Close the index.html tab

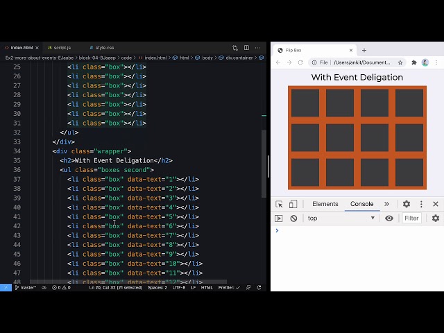pos(37,48)
